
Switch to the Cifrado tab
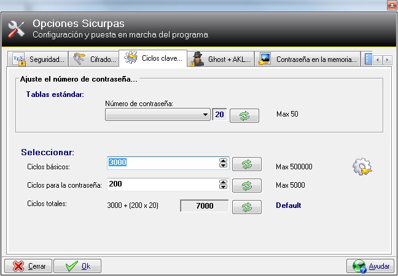[93, 59]
